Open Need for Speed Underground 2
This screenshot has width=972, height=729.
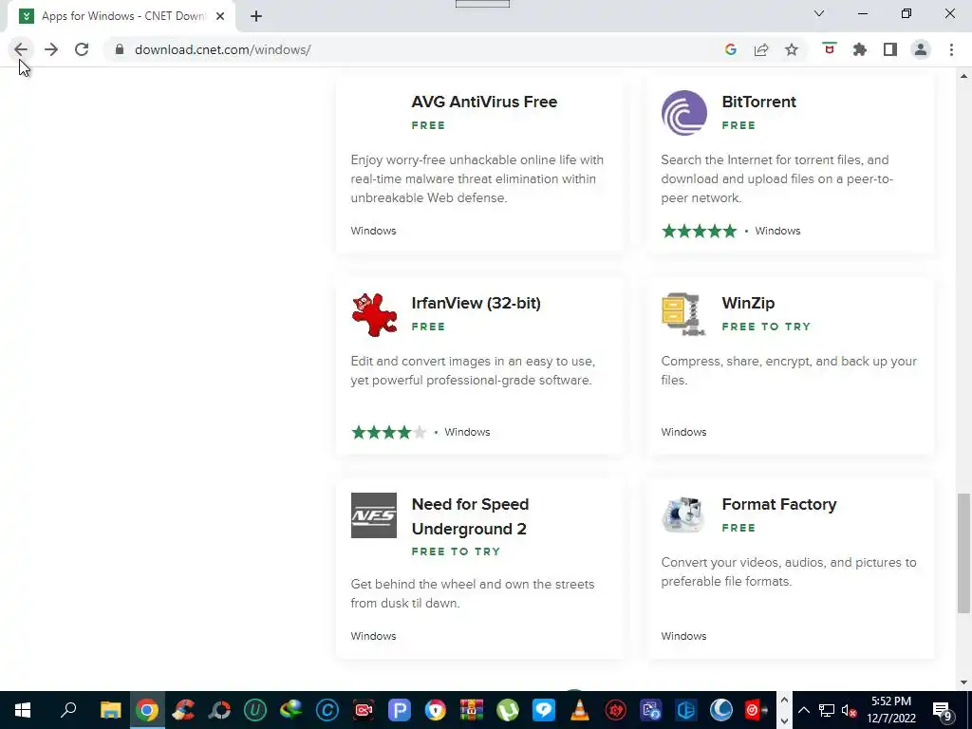click(x=471, y=516)
